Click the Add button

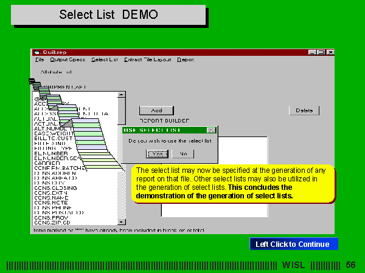tap(156, 110)
